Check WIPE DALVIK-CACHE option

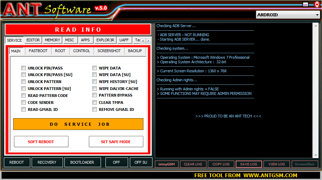pos(94,89)
